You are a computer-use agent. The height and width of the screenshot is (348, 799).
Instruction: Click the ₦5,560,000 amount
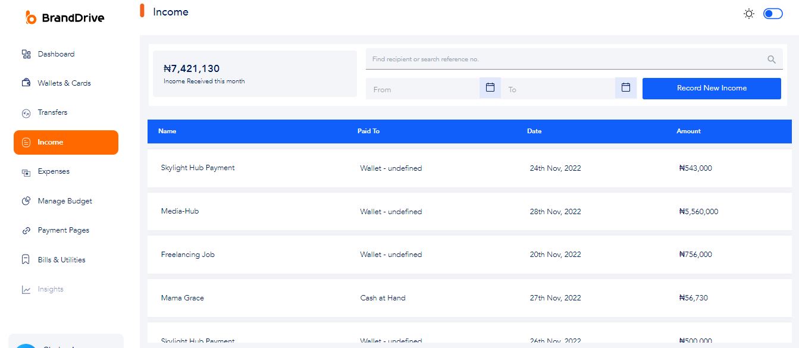[698, 212]
